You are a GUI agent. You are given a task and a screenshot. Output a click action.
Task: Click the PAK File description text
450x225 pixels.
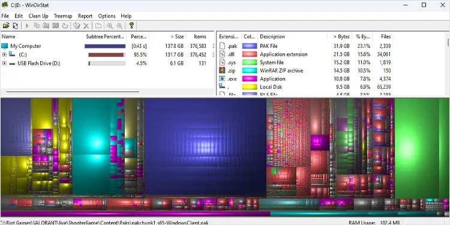tap(269, 46)
